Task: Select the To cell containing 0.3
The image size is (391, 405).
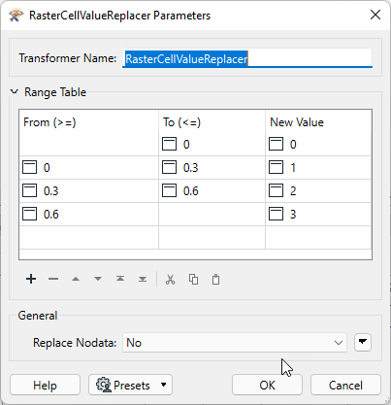Action: pos(212,168)
